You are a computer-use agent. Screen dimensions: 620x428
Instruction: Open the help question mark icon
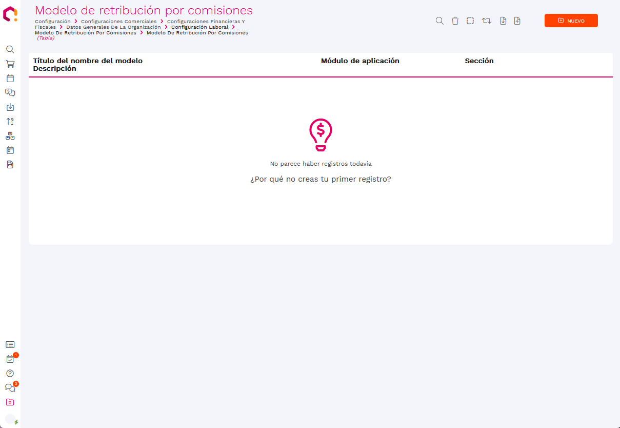[x=10, y=373]
